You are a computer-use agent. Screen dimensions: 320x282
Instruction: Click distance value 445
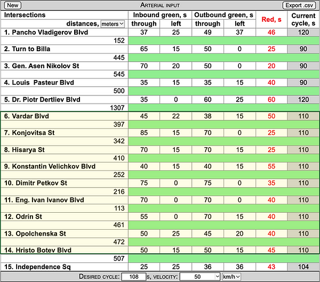(119, 58)
